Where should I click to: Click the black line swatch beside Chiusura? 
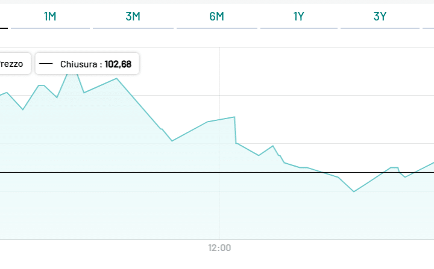click(49, 64)
